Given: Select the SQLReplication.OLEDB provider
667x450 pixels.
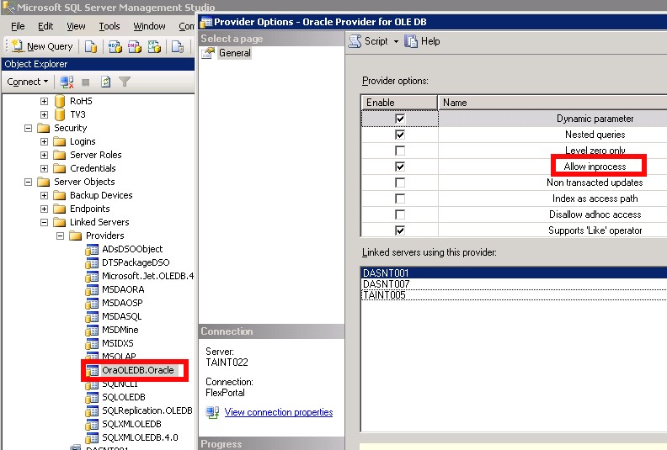Looking at the screenshot, I should tap(147, 410).
